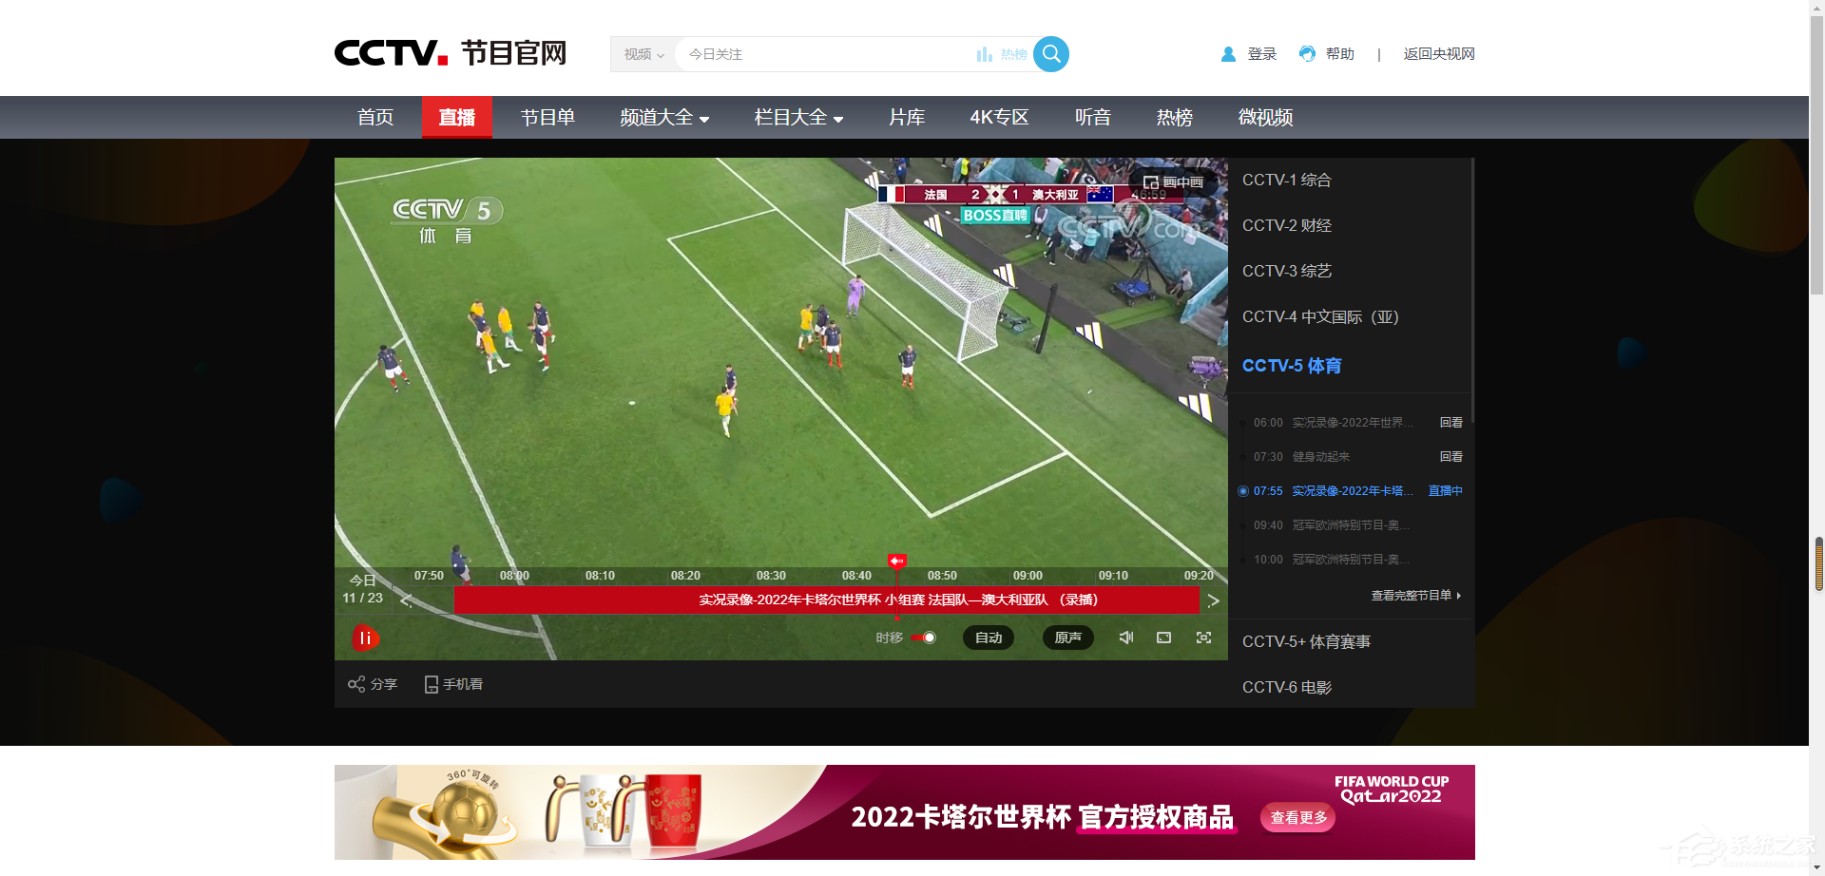Pause the live video with the red button

(365, 638)
